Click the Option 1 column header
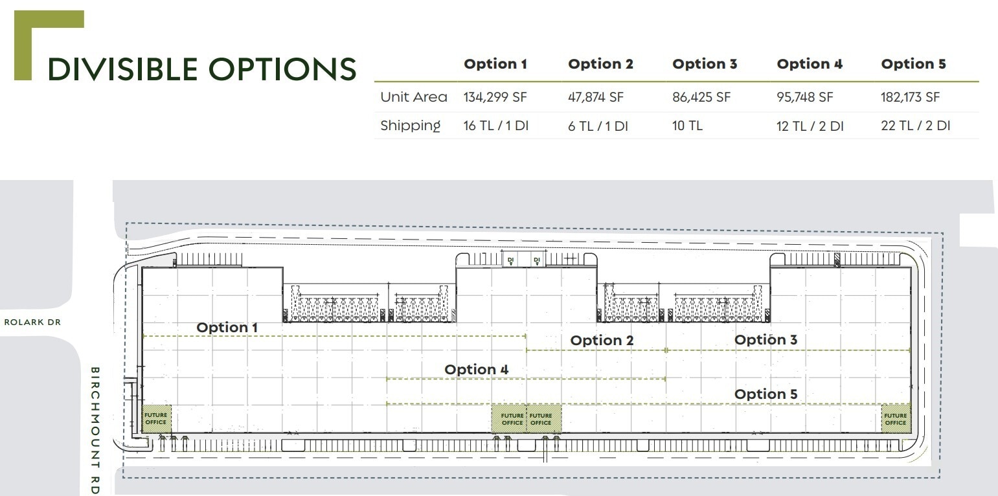The height and width of the screenshot is (496, 998). click(x=495, y=64)
